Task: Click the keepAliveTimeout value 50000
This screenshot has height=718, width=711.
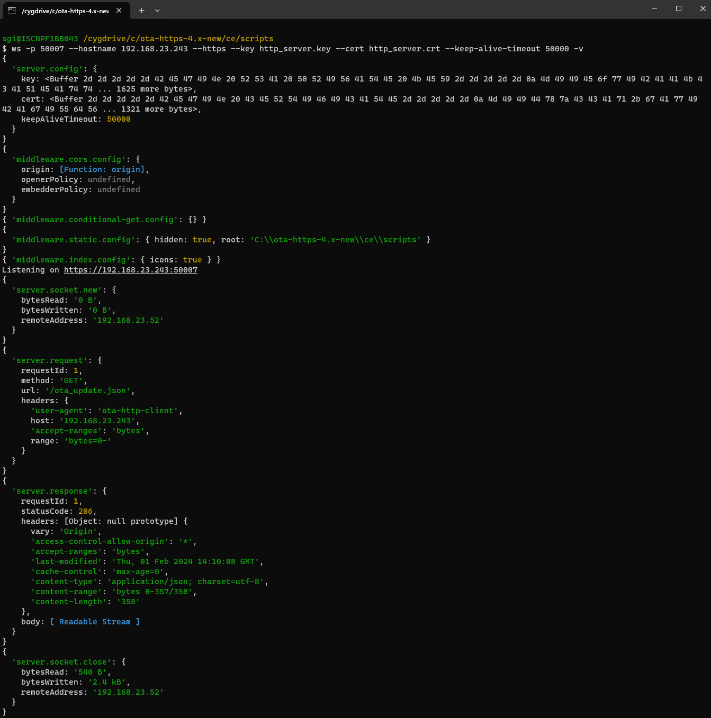Action: (119, 119)
